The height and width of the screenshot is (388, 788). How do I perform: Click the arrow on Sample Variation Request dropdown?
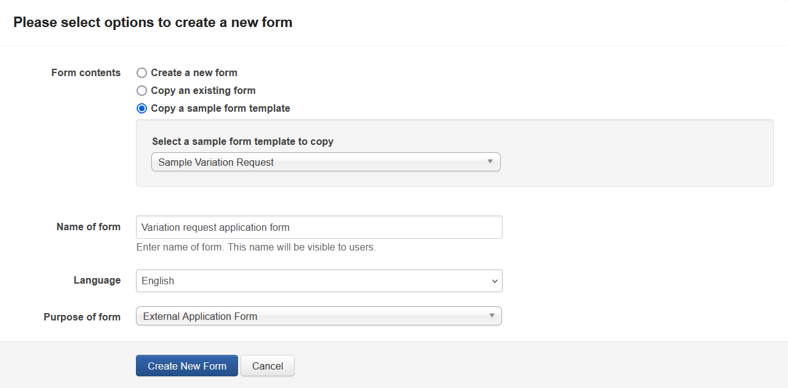coord(490,161)
